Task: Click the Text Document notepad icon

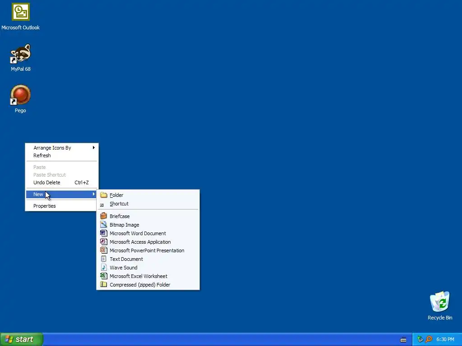Action: pos(103,259)
